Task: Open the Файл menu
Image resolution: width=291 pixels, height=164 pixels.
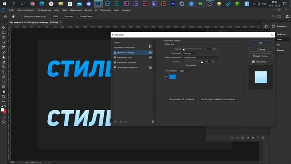Action: (11, 10)
